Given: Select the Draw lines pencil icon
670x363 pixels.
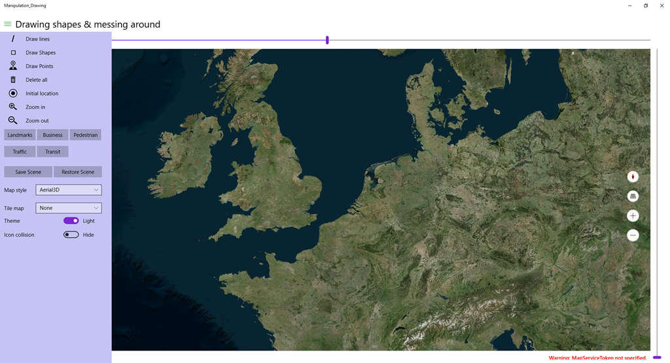Looking at the screenshot, I should pyautogui.click(x=13, y=39).
